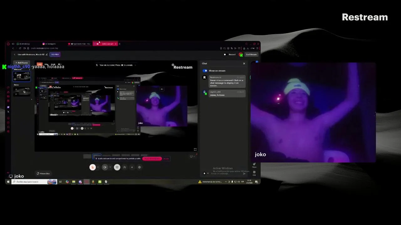Click the invite guests icon
Screen dimensions: 401x225
[x=124, y=167]
